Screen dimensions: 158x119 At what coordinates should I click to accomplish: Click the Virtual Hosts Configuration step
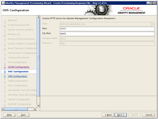(22, 53)
